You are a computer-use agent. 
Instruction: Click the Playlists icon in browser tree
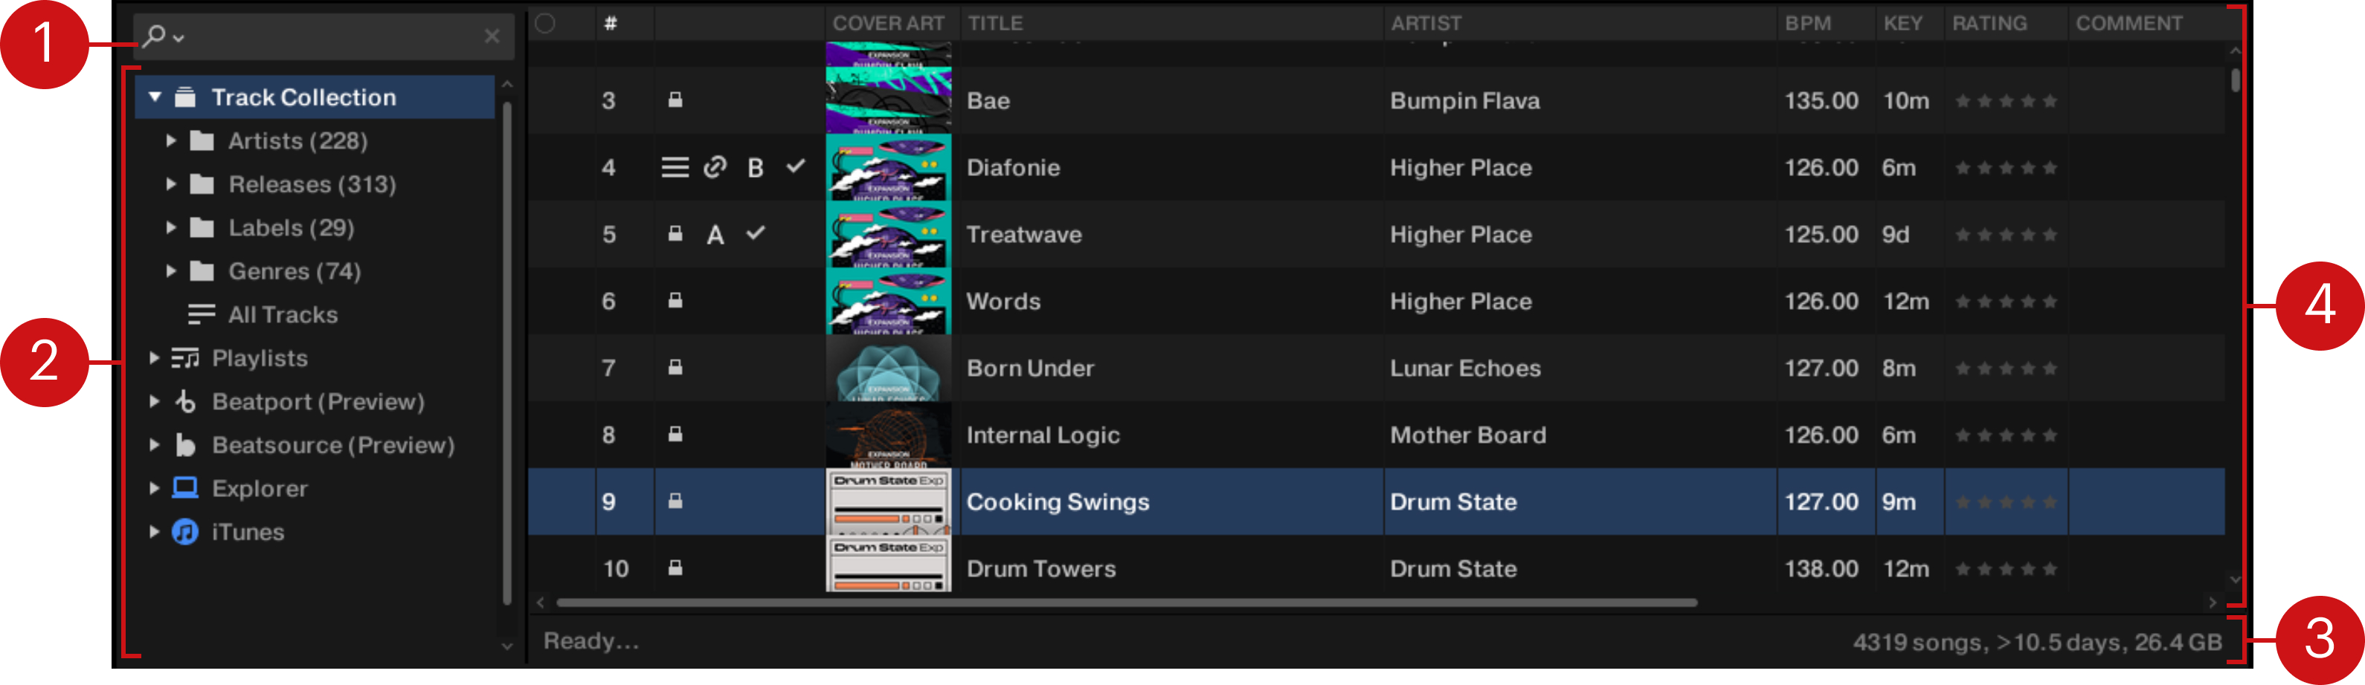(185, 359)
